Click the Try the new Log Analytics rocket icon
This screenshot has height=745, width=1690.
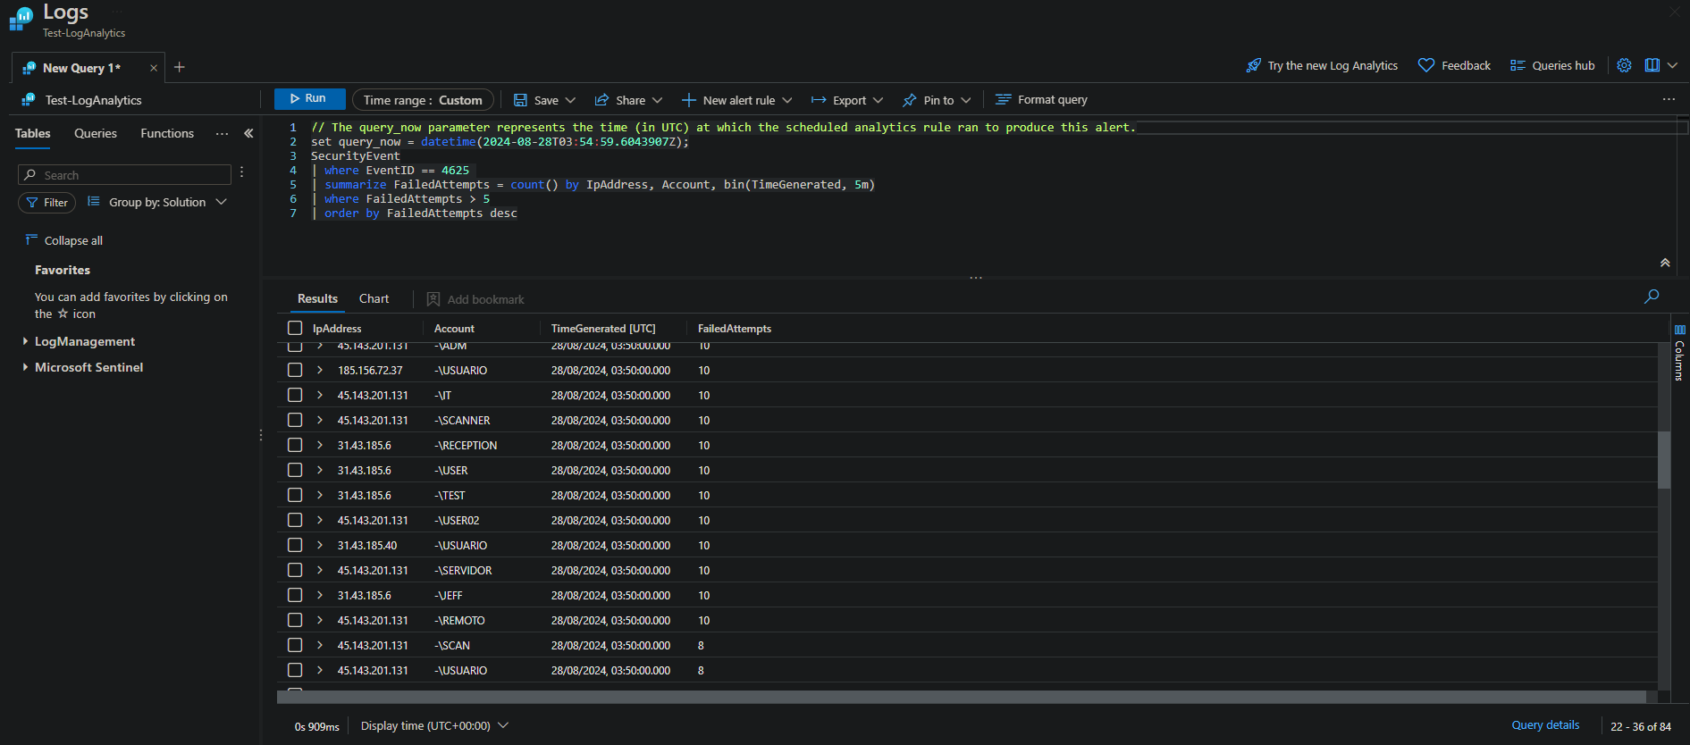1254,65
